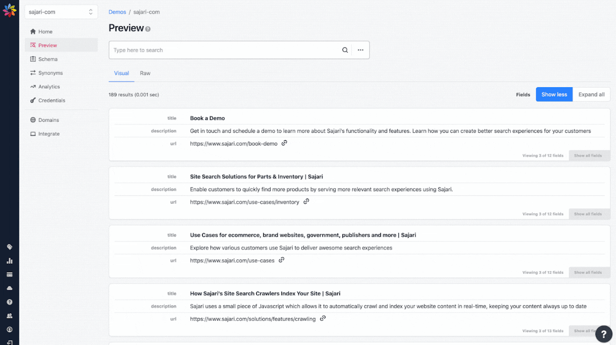The image size is (616, 345).
Task: Open Schema in the sidebar
Action: pos(61,59)
